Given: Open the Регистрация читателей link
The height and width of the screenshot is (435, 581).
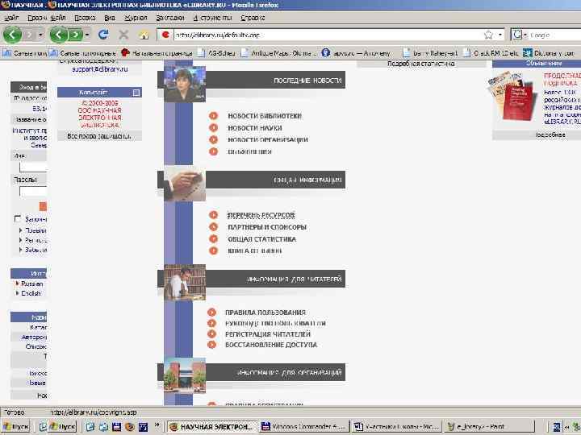Looking at the screenshot, I should [268, 334].
